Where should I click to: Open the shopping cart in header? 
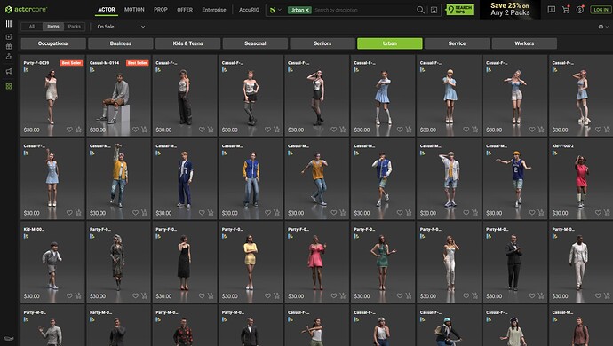[x=566, y=10]
